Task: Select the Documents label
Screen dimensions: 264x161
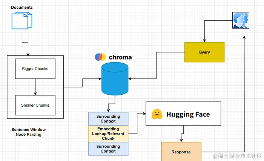Action: pyautogui.click(x=22, y=8)
